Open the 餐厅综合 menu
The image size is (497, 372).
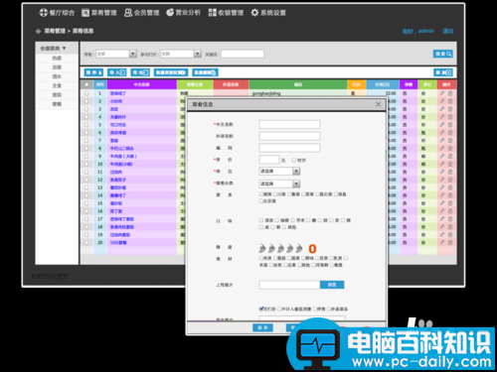57,13
